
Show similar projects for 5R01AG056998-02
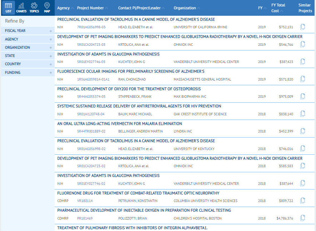(302, 149)
